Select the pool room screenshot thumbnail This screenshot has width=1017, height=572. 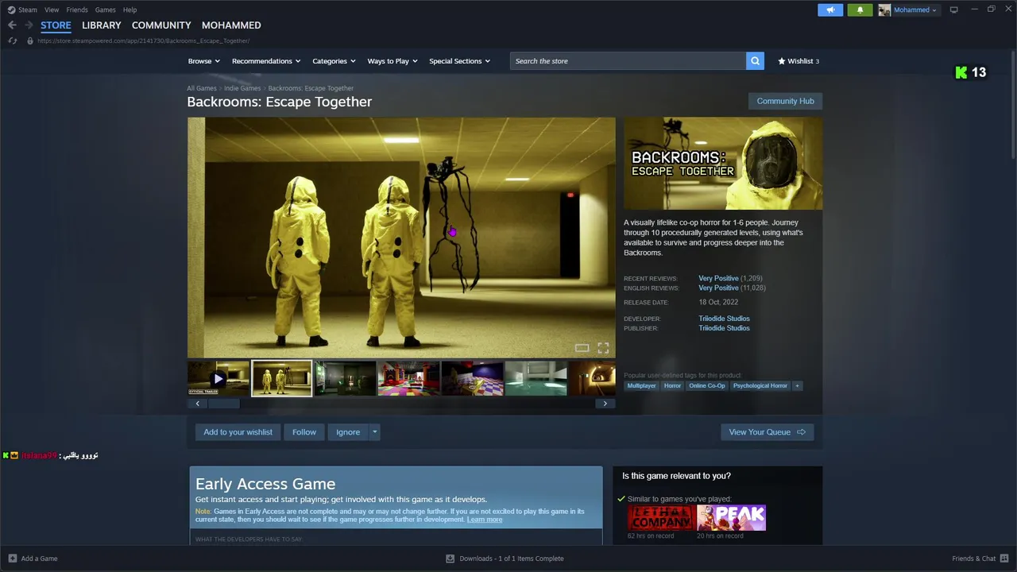536,379
